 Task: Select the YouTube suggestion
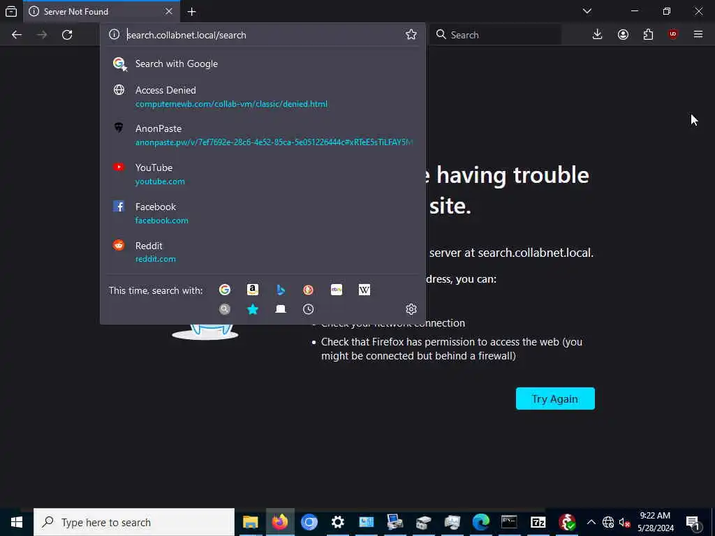[x=263, y=174]
